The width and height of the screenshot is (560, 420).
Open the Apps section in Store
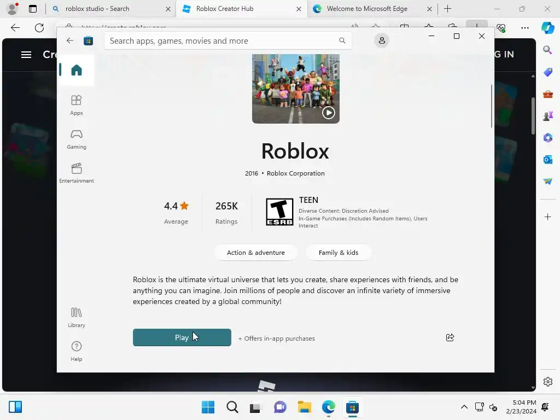77,106
